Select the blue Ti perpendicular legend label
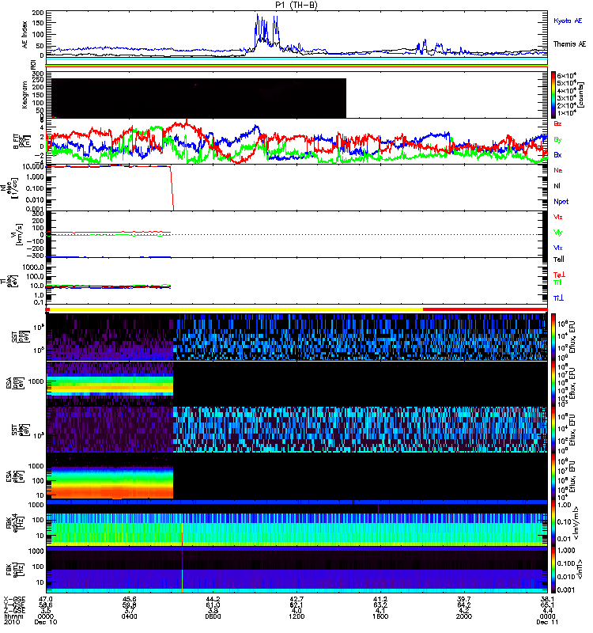Image resolution: width=593 pixels, height=633 pixels. (558, 298)
